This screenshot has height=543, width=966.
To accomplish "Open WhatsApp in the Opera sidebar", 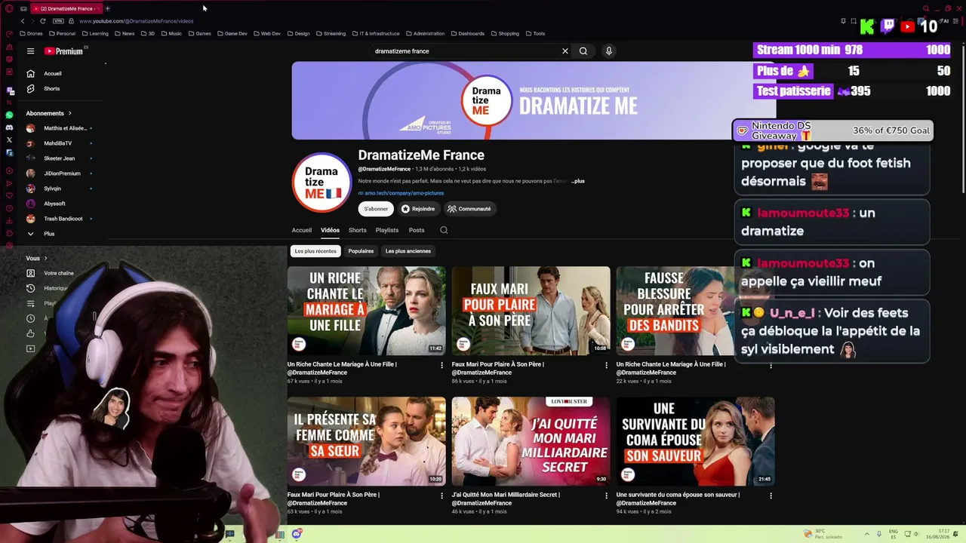I will click(9, 115).
